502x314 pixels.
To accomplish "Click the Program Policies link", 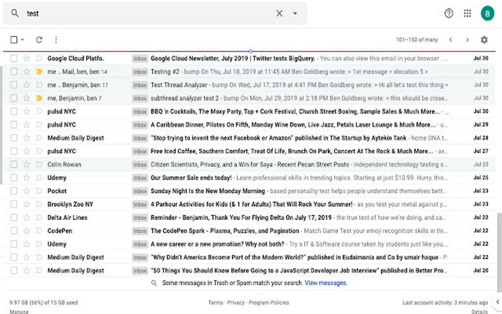I will coord(268,302).
